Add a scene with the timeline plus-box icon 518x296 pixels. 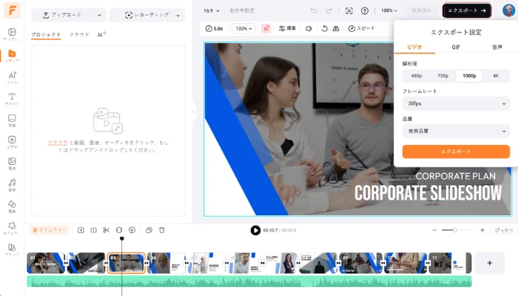pos(81,230)
